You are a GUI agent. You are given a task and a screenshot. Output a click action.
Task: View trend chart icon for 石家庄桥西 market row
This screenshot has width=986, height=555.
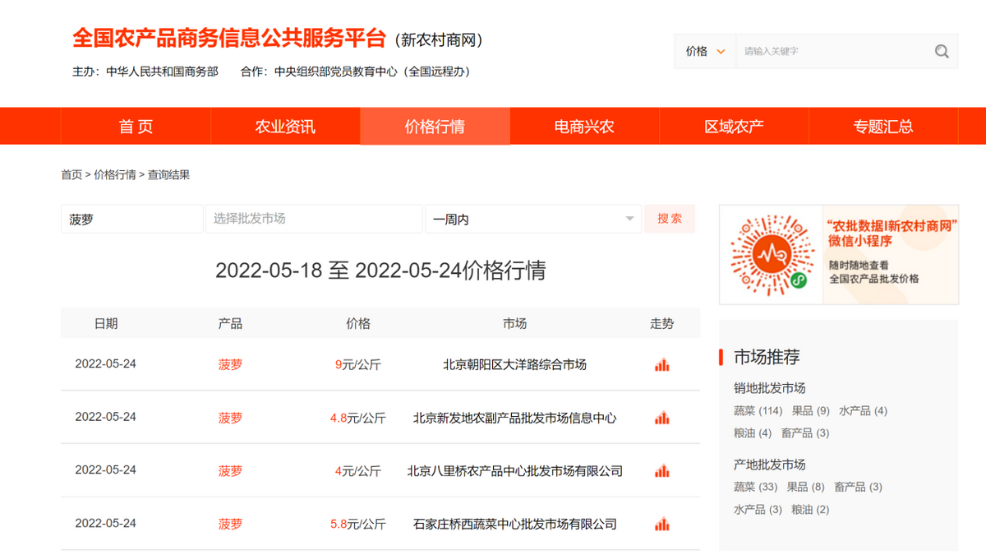tap(661, 525)
